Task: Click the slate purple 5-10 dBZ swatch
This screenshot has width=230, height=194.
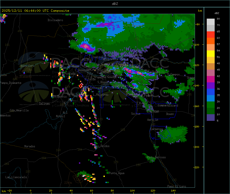Action: [211, 118]
